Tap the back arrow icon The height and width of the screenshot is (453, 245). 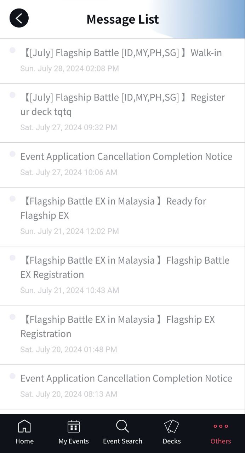19,18
